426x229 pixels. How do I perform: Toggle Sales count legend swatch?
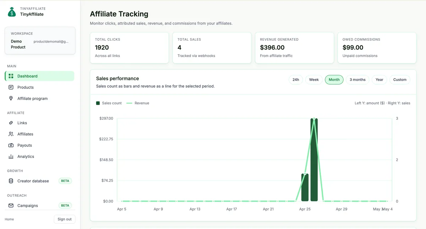[98, 103]
